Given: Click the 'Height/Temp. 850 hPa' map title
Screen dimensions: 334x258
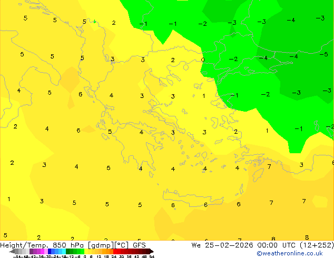Looking at the screenshot, I should (x=42, y=245).
